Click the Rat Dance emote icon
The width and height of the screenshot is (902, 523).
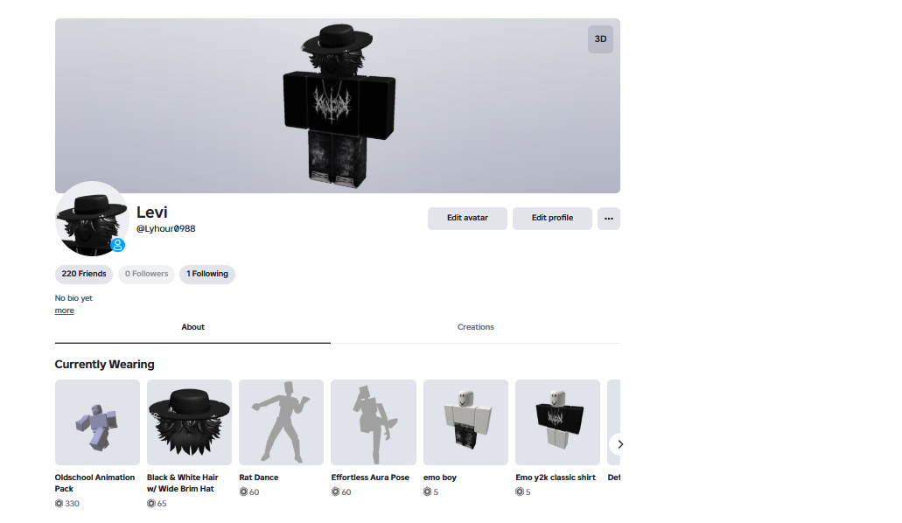282,422
